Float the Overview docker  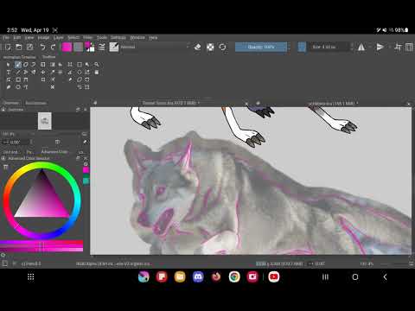coord(78,110)
